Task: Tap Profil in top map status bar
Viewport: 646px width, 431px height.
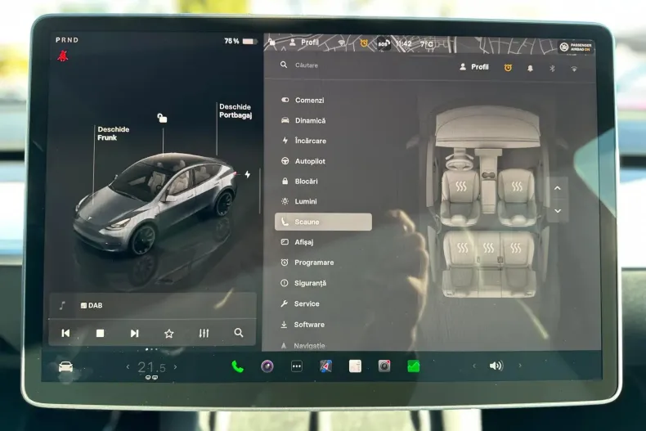Action: coord(305,43)
